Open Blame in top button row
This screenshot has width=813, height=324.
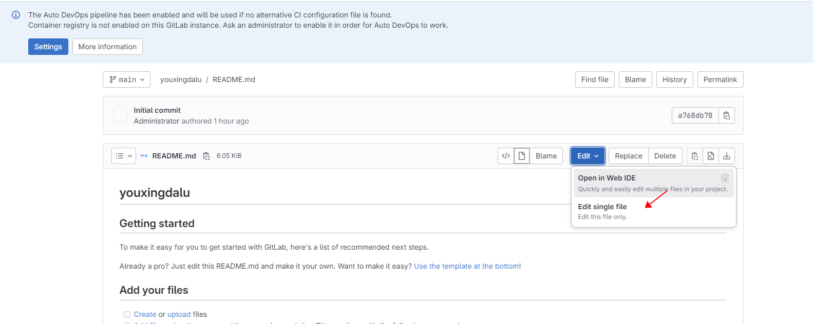click(635, 79)
